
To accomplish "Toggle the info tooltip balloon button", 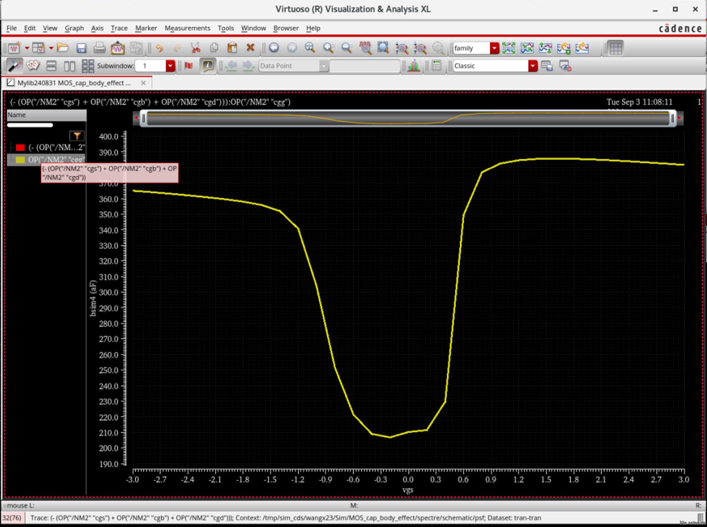I will tap(208, 66).
